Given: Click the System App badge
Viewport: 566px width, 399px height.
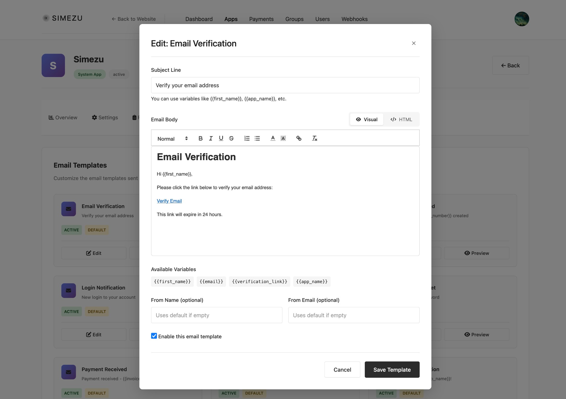Looking at the screenshot, I should pyautogui.click(x=90, y=75).
